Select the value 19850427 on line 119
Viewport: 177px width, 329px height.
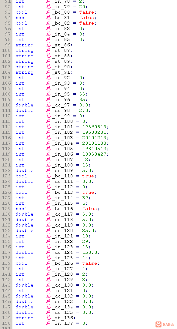pyautogui.click(x=94, y=154)
